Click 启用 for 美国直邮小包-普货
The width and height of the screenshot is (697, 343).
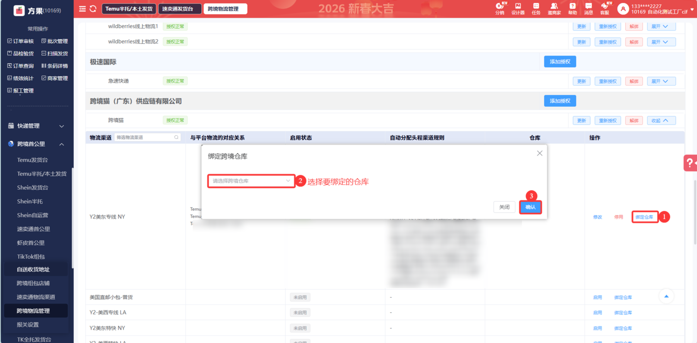(597, 297)
